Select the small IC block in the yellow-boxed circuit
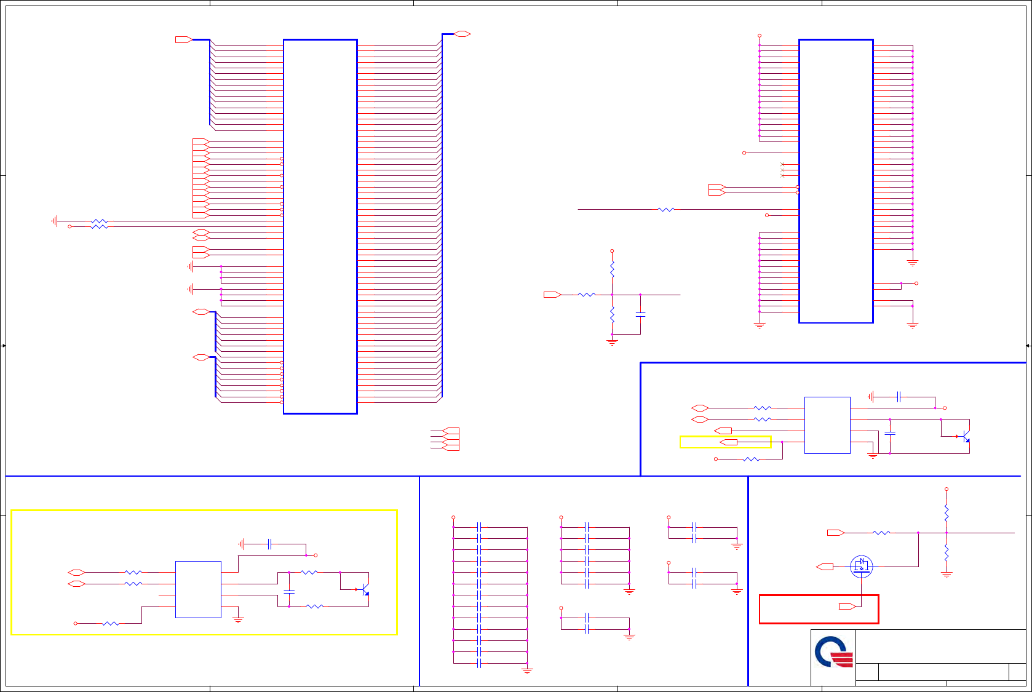The image size is (1032, 692). 198,589
